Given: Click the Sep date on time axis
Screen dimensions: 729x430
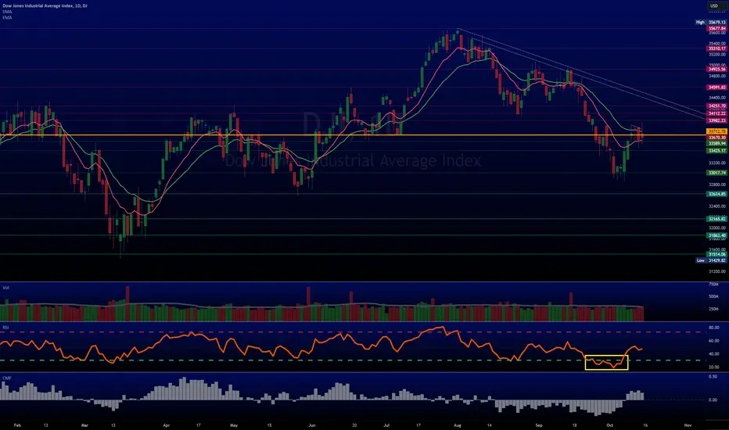Looking at the screenshot, I should 539,425.
